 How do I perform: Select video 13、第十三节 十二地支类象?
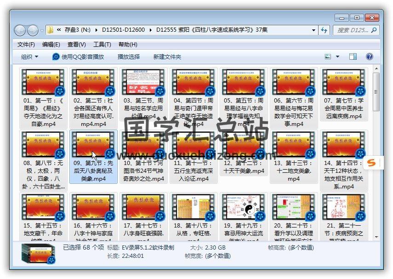tap(294, 157)
